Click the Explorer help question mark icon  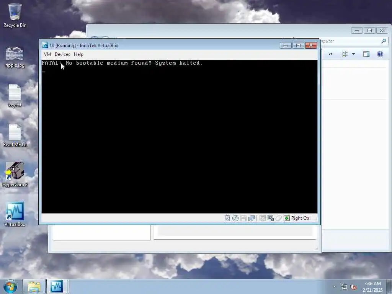(380, 54)
